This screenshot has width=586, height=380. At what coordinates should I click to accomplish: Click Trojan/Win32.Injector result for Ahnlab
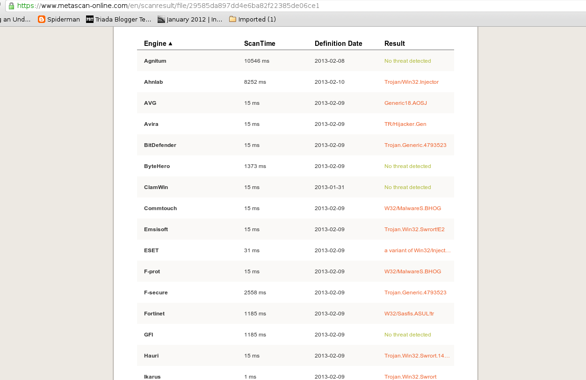[412, 82]
